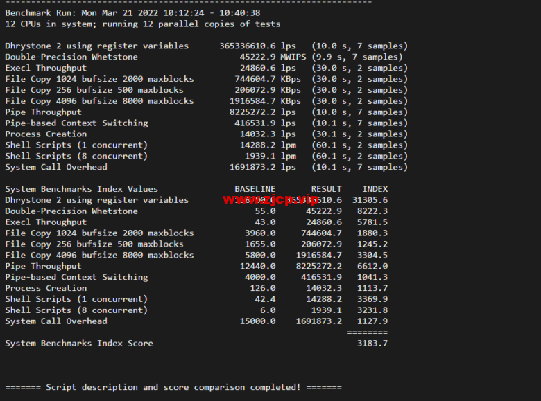Click Shell Scripts 1 concurrent baseline 42.4

(x=265, y=299)
